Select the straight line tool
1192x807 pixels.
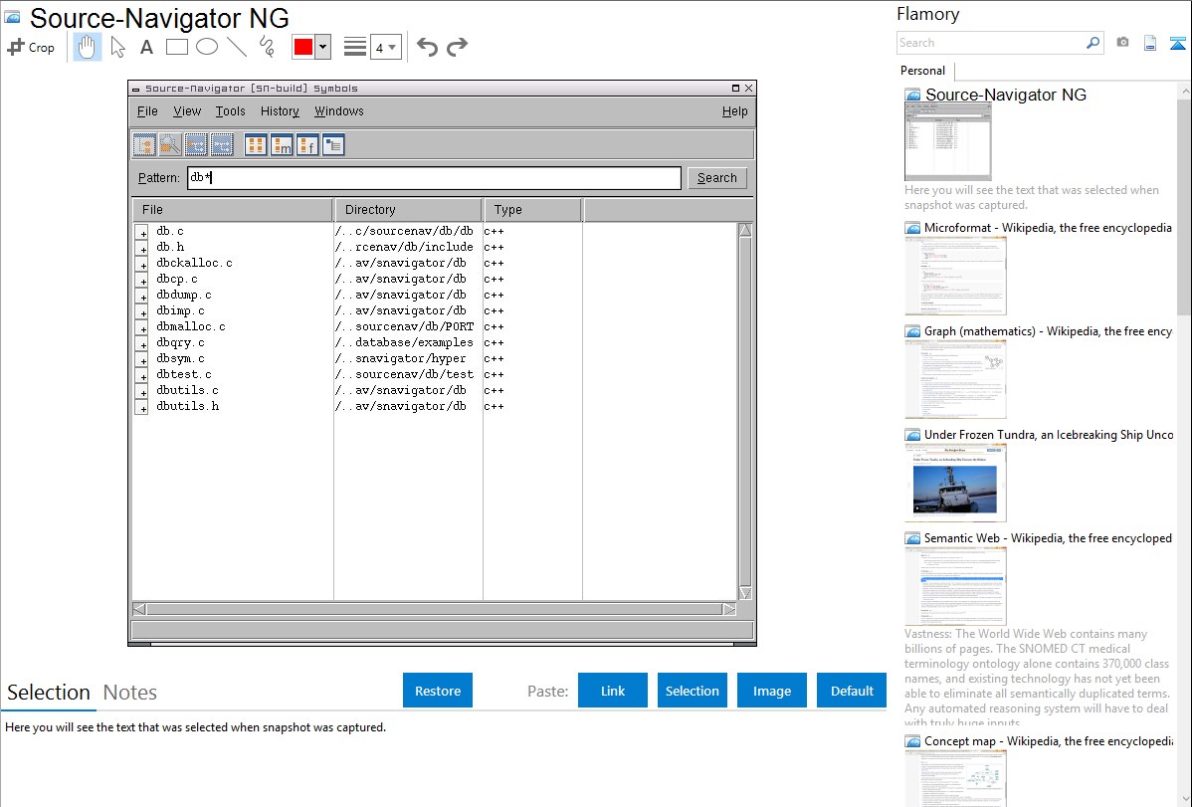pos(236,47)
